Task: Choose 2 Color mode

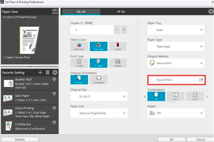Action: (118, 46)
